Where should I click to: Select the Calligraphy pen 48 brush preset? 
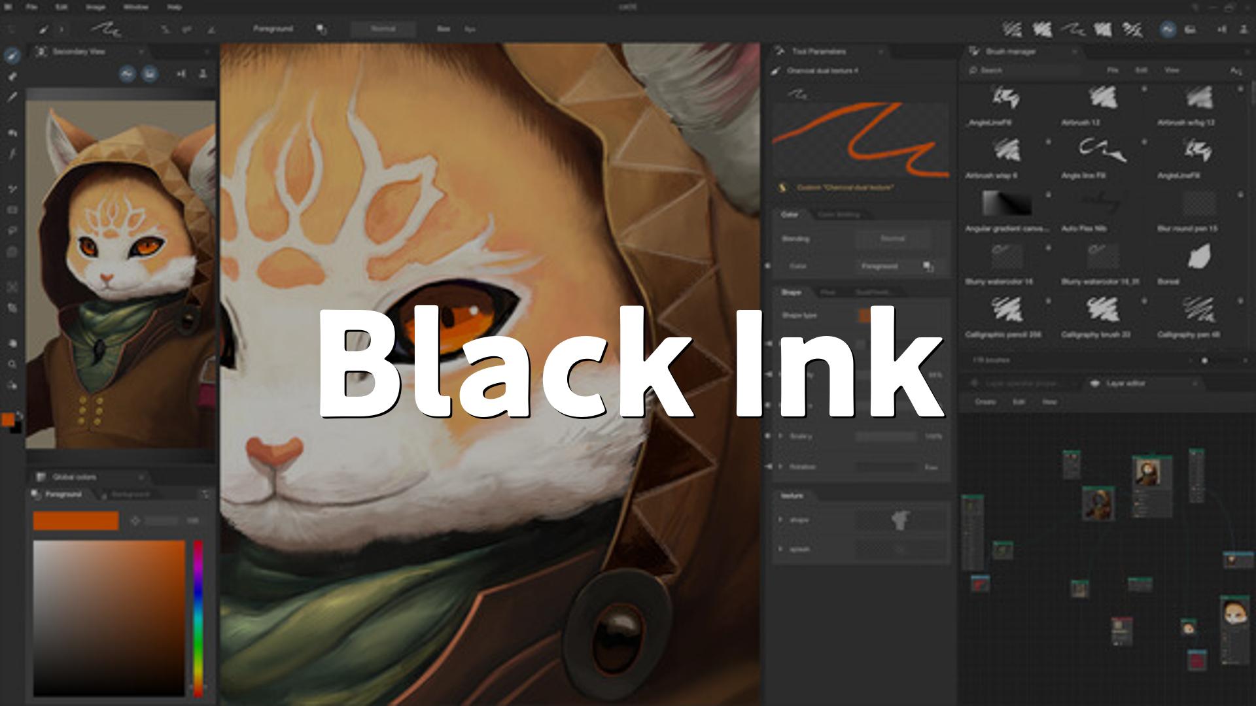coord(1198,318)
